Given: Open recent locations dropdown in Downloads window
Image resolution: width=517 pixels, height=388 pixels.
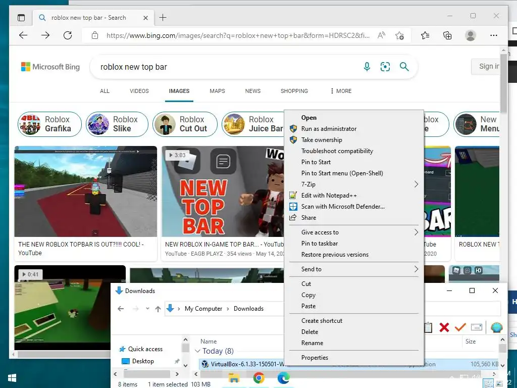Looking at the screenshot, I should [x=147, y=309].
